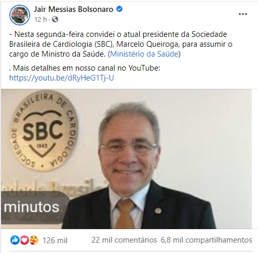Click the minutos overlay badge on the image
This screenshot has width=258, height=253.
click(34, 207)
